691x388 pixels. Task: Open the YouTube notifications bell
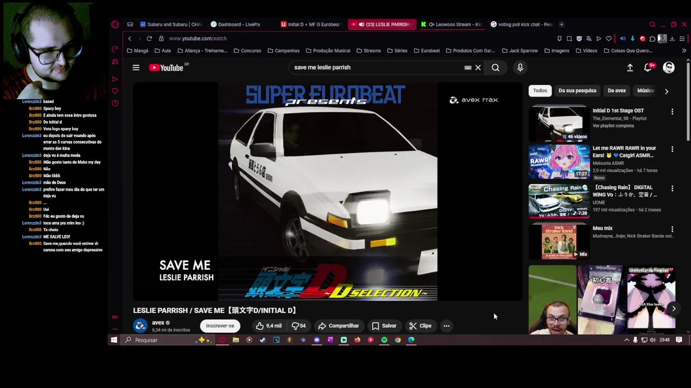[x=648, y=67]
